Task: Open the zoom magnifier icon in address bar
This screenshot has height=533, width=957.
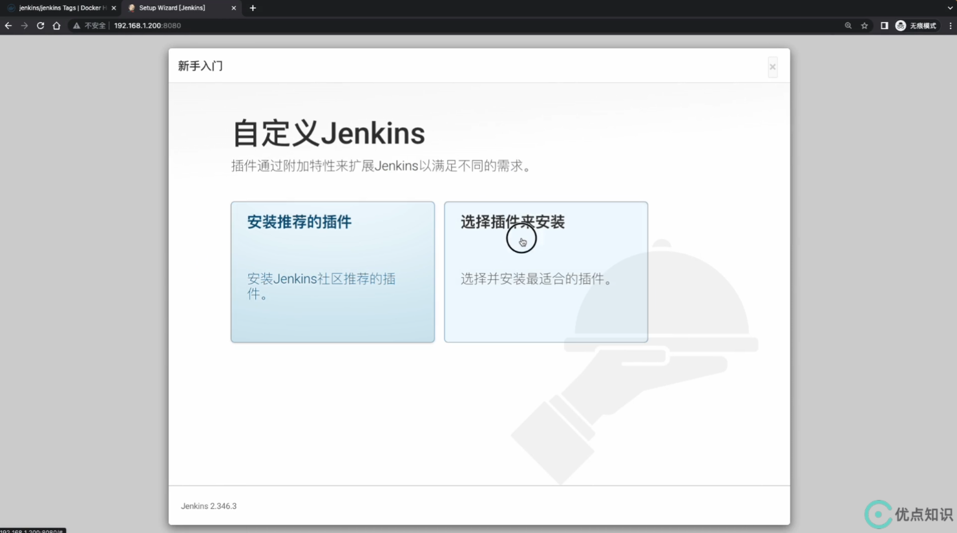Action: [x=848, y=26]
